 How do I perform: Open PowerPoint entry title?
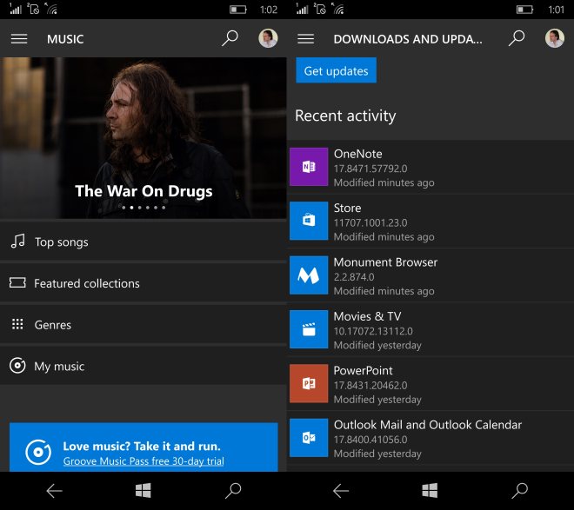pyautogui.click(x=363, y=370)
